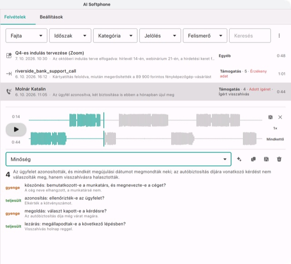The width and height of the screenshot is (291, 264).
Task: Click the import arrow icon beside riverside_bank_support_call
Action: 9,74
